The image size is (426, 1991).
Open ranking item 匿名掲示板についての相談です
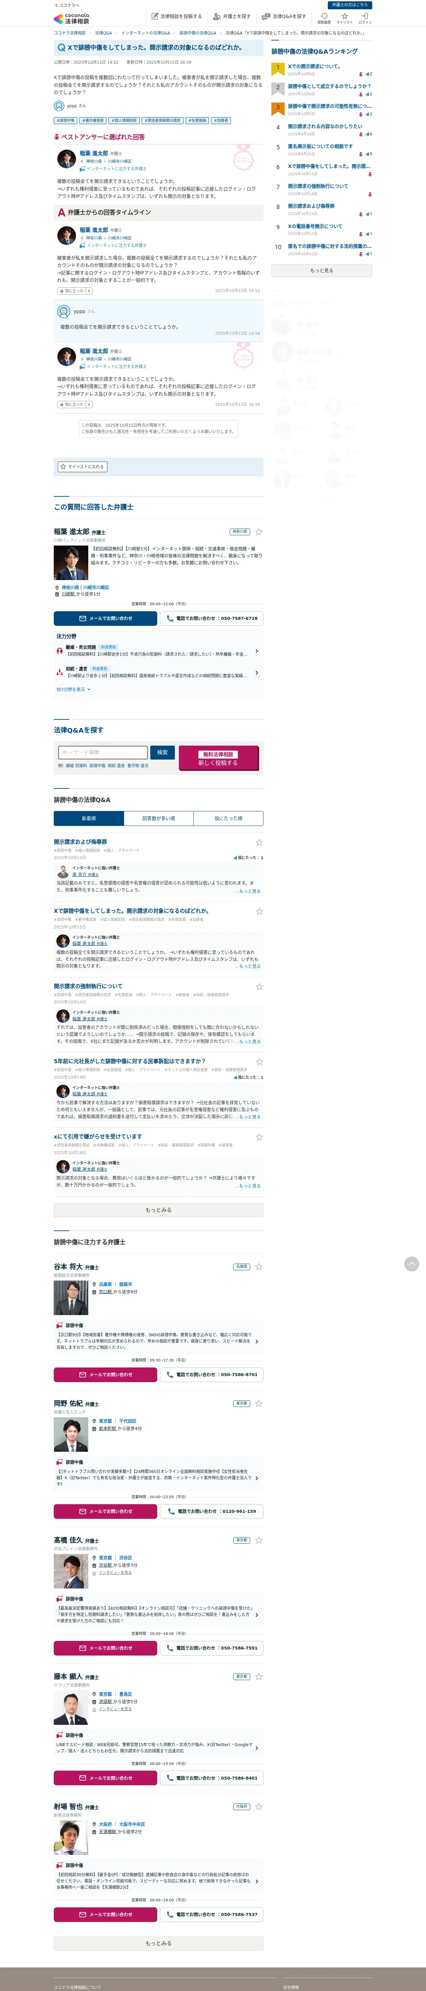pos(320,146)
